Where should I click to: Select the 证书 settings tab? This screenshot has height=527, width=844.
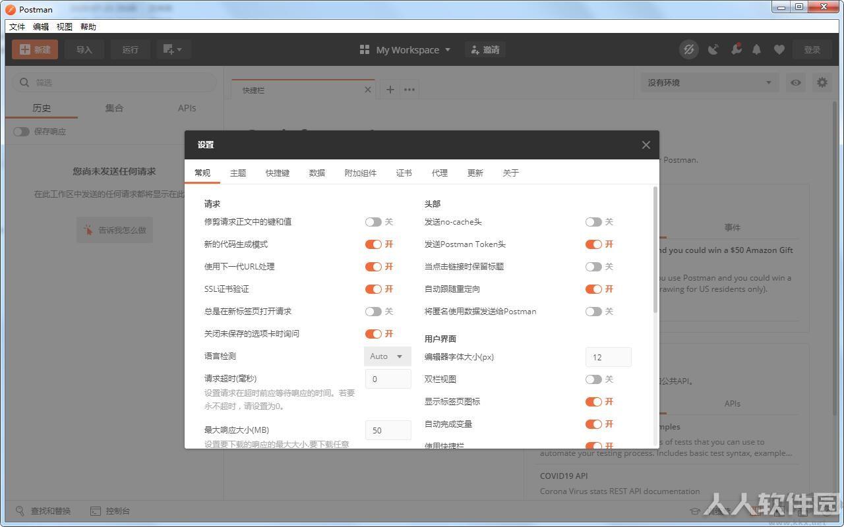pos(404,173)
